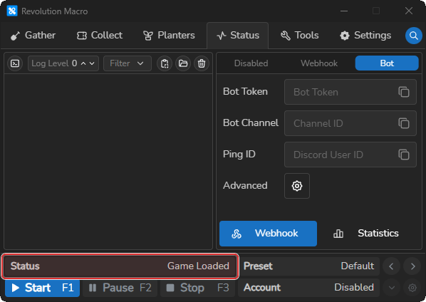The height and width of the screenshot is (302, 426).
Task: Copy the Bot Channel field icon
Action: pyautogui.click(x=404, y=123)
